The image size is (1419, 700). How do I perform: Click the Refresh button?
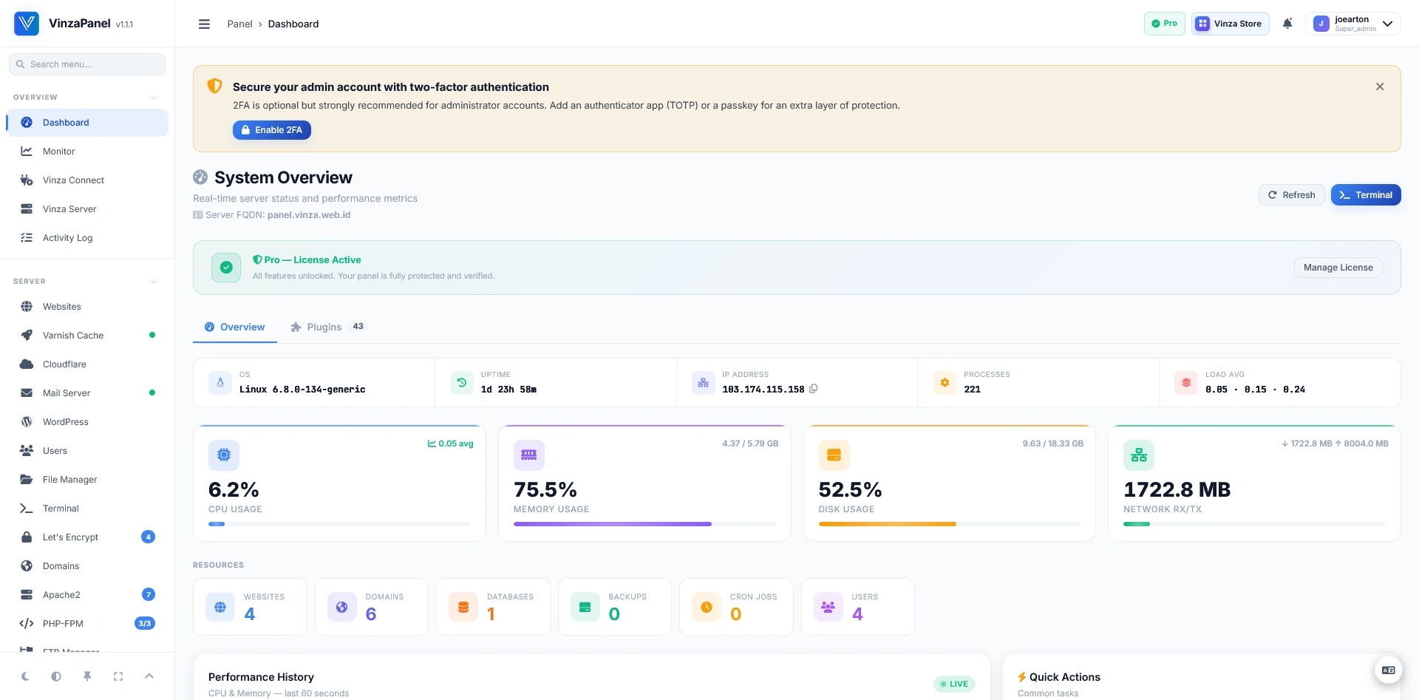[1292, 195]
